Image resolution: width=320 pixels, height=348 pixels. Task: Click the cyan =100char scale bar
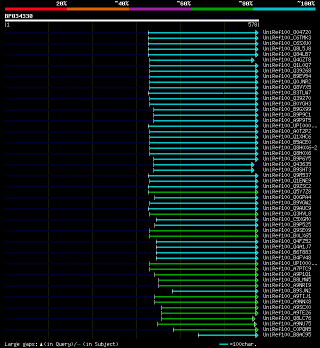223,344
